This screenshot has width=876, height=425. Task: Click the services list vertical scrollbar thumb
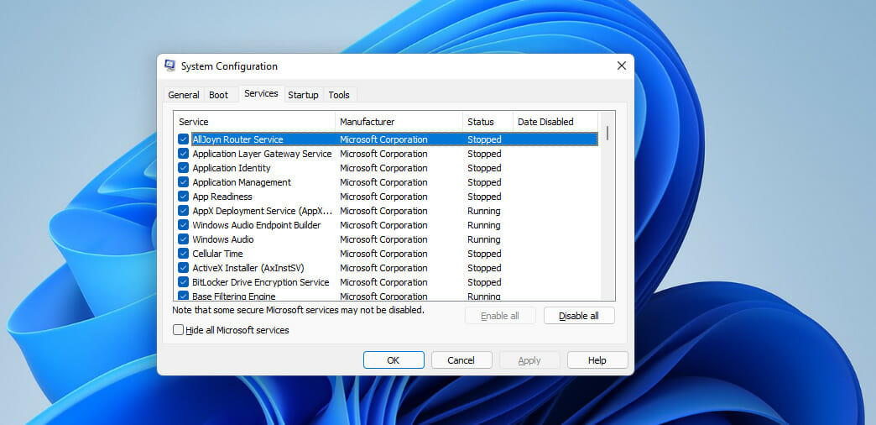[x=607, y=133]
